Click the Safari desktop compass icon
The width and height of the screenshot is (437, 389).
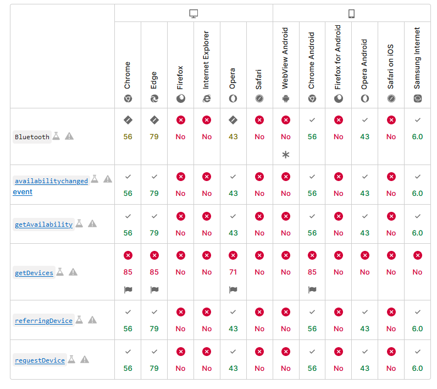click(259, 98)
